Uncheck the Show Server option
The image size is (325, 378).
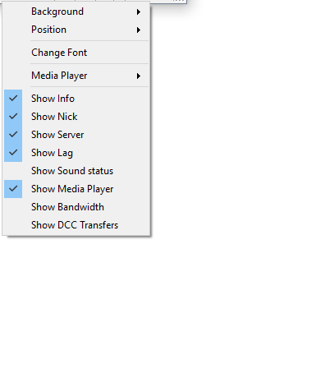click(76, 135)
